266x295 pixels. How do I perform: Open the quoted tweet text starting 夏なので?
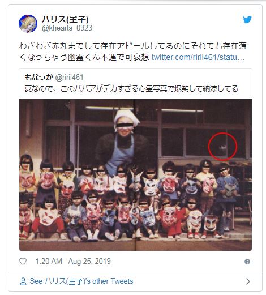(131, 89)
